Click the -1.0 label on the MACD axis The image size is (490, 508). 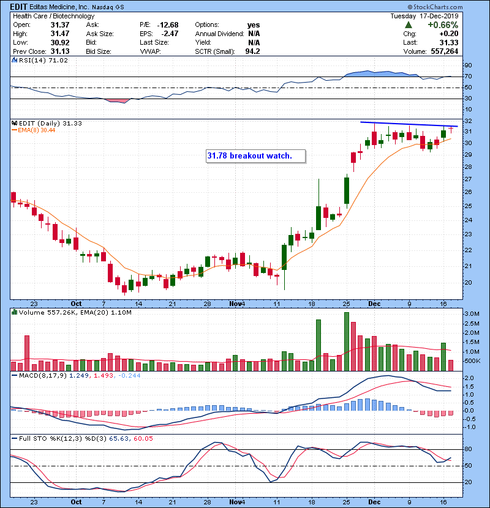pyautogui.click(x=470, y=427)
